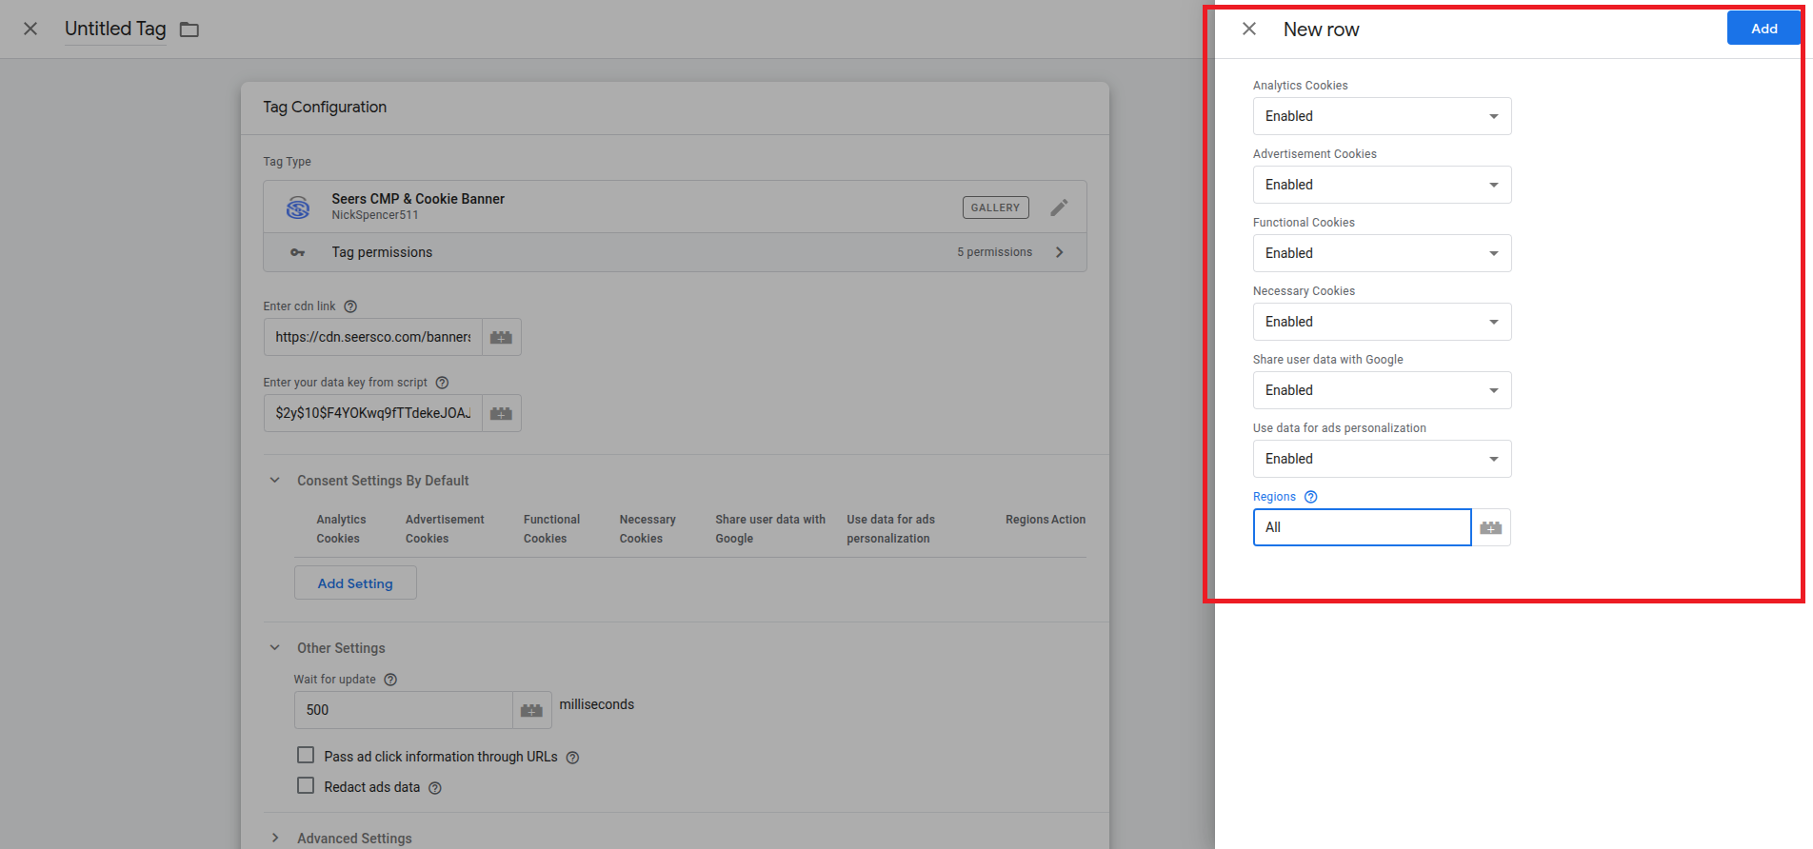Check the Redact ads data checkbox
The image size is (1813, 849).
pyautogui.click(x=306, y=786)
